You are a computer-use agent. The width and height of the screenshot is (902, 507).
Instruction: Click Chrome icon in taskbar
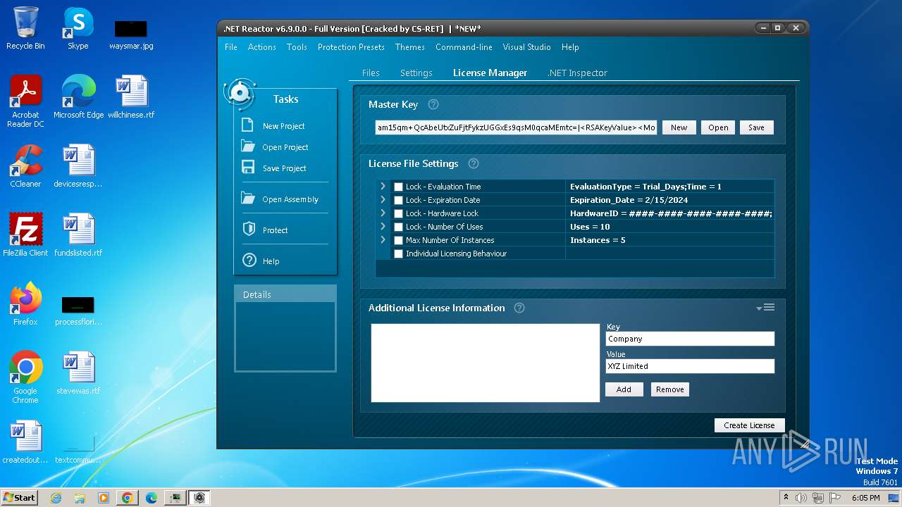tap(128, 498)
